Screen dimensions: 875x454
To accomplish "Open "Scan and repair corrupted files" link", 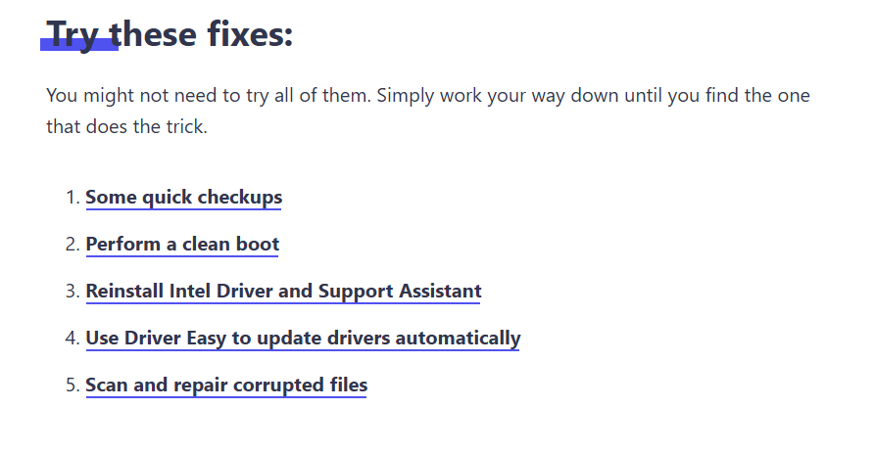I will (226, 385).
